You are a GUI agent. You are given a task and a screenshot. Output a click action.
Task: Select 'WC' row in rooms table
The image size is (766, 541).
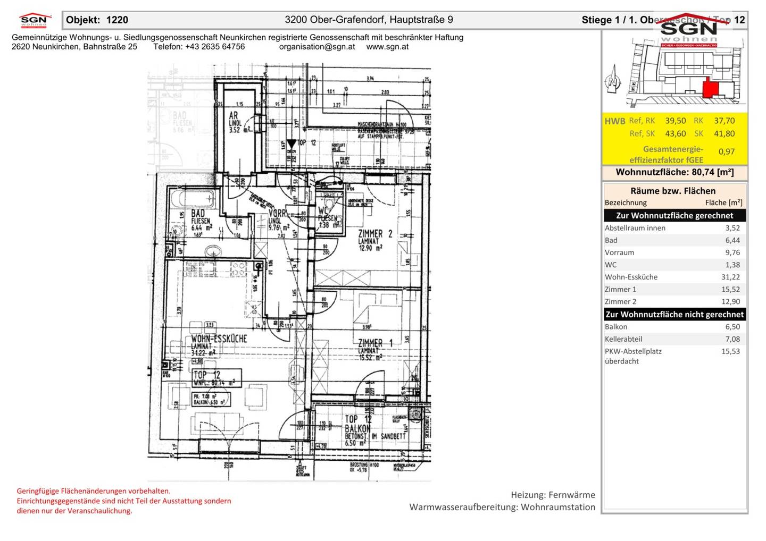[675, 265]
